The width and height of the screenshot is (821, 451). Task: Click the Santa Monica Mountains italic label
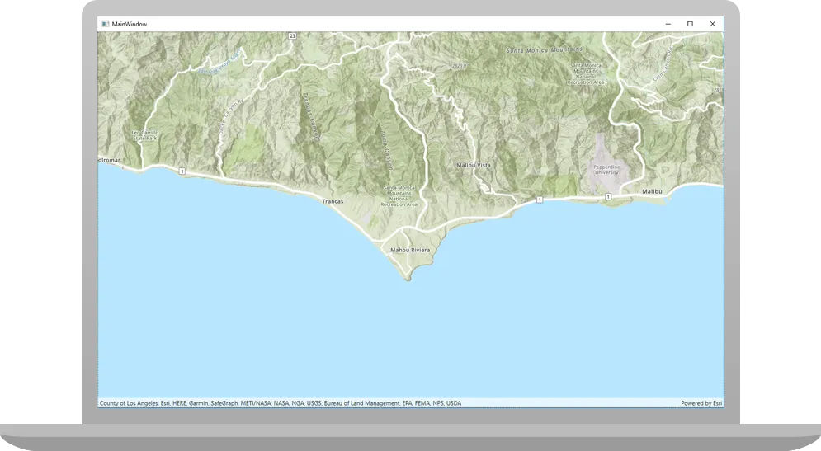[544, 50]
